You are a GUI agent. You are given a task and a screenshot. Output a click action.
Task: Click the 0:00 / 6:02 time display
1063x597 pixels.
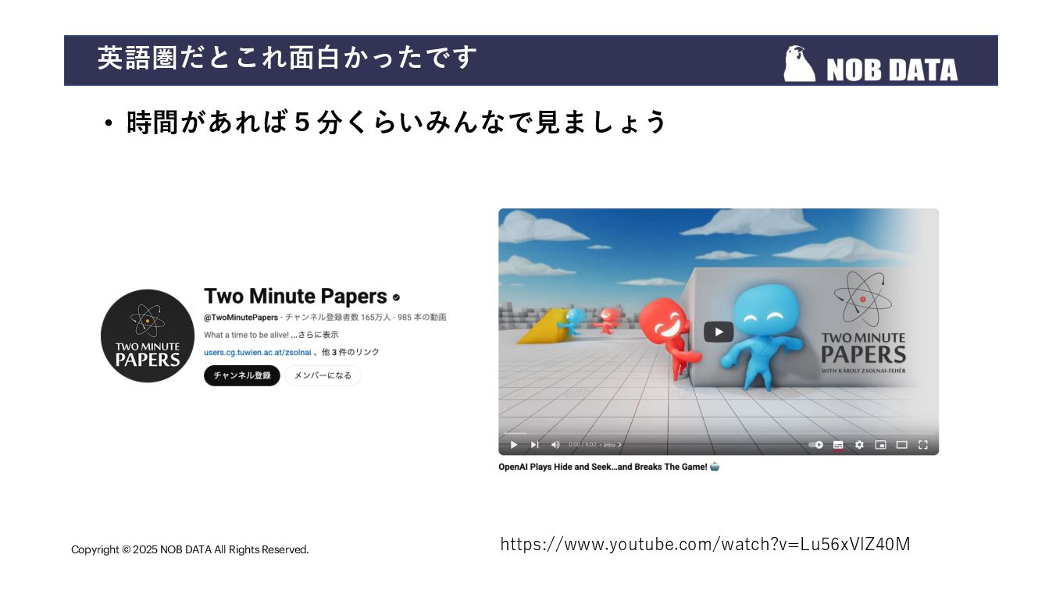583,445
